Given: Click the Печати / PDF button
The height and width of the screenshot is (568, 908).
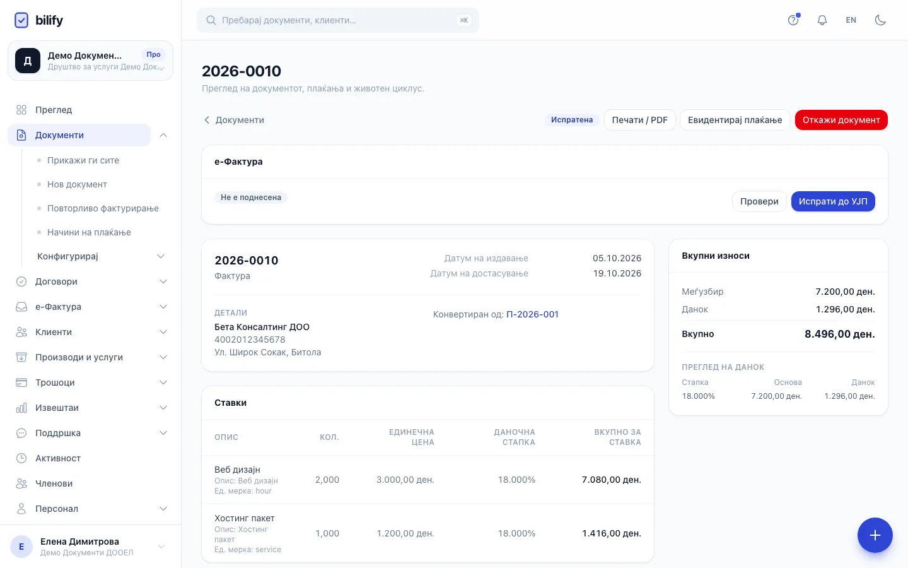Looking at the screenshot, I should (x=640, y=120).
